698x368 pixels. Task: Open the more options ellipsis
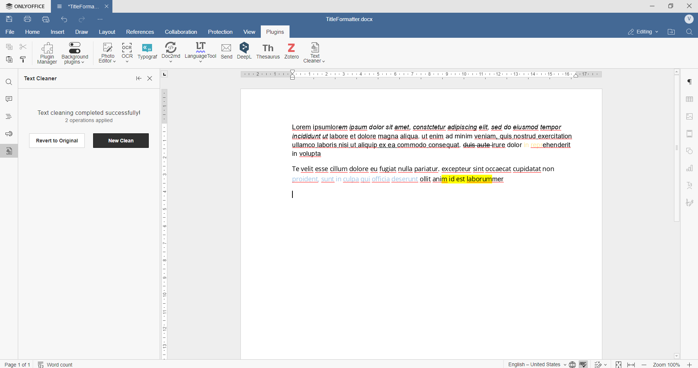click(x=100, y=19)
